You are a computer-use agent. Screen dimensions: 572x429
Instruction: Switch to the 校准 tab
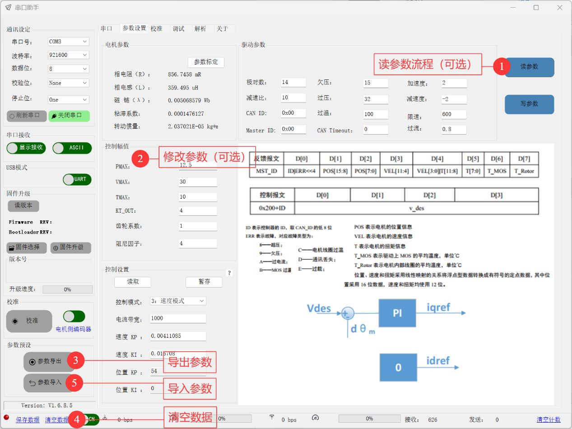[x=157, y=28]
